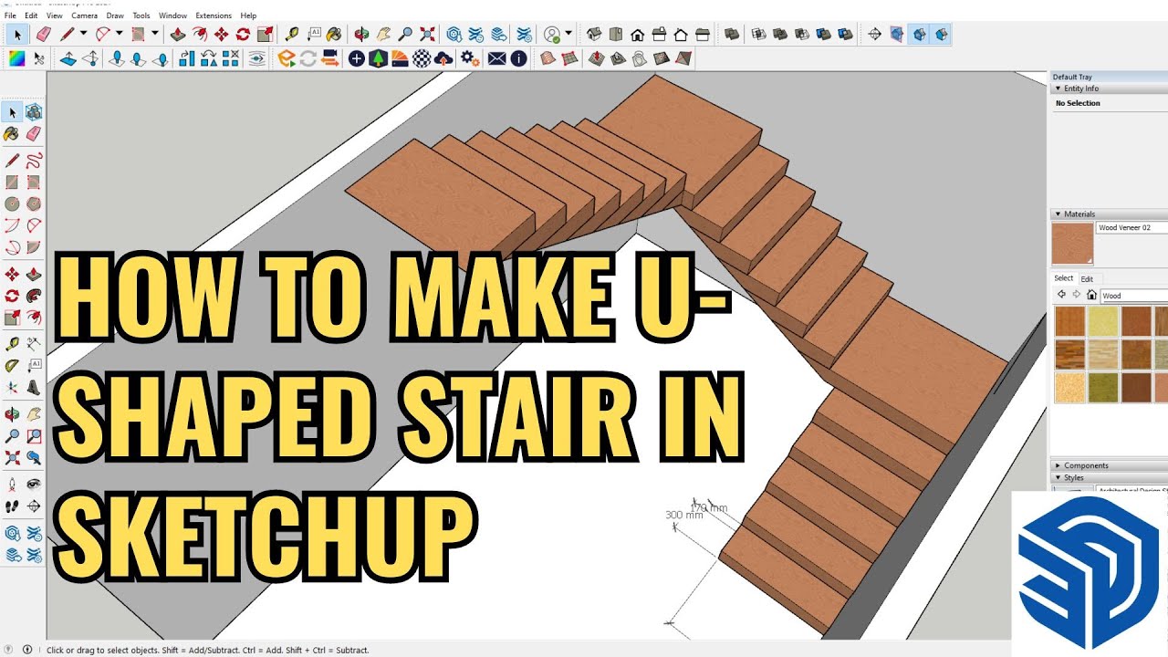Pick the pale yellow wood swatch

pyautogui.click(x=1103, y=321)
